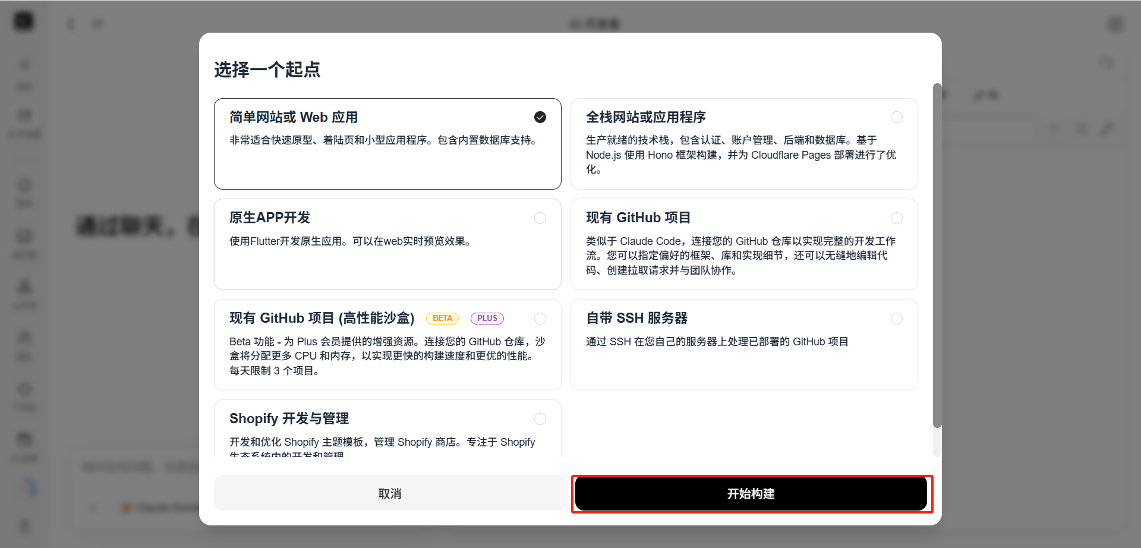Click the Shopify 开发与管理 card title
This screenshot has height=548, width=1141.
(289, 418)
